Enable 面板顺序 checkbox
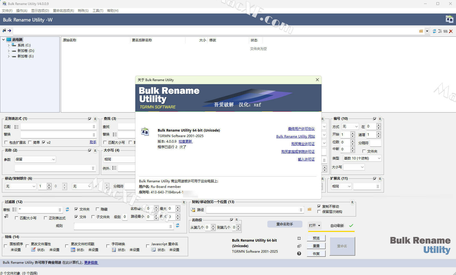Image resolution: width=456 pixels, height=275 pixels. click(x=6, y=246)
